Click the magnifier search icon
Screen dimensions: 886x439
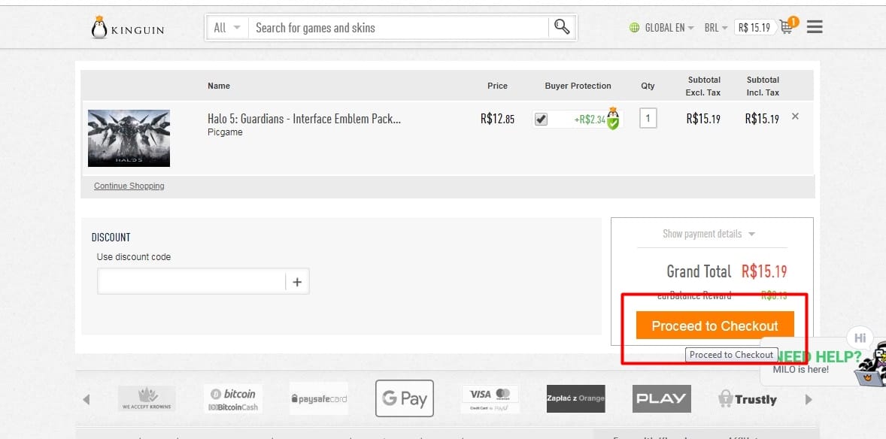click(562, 27)
